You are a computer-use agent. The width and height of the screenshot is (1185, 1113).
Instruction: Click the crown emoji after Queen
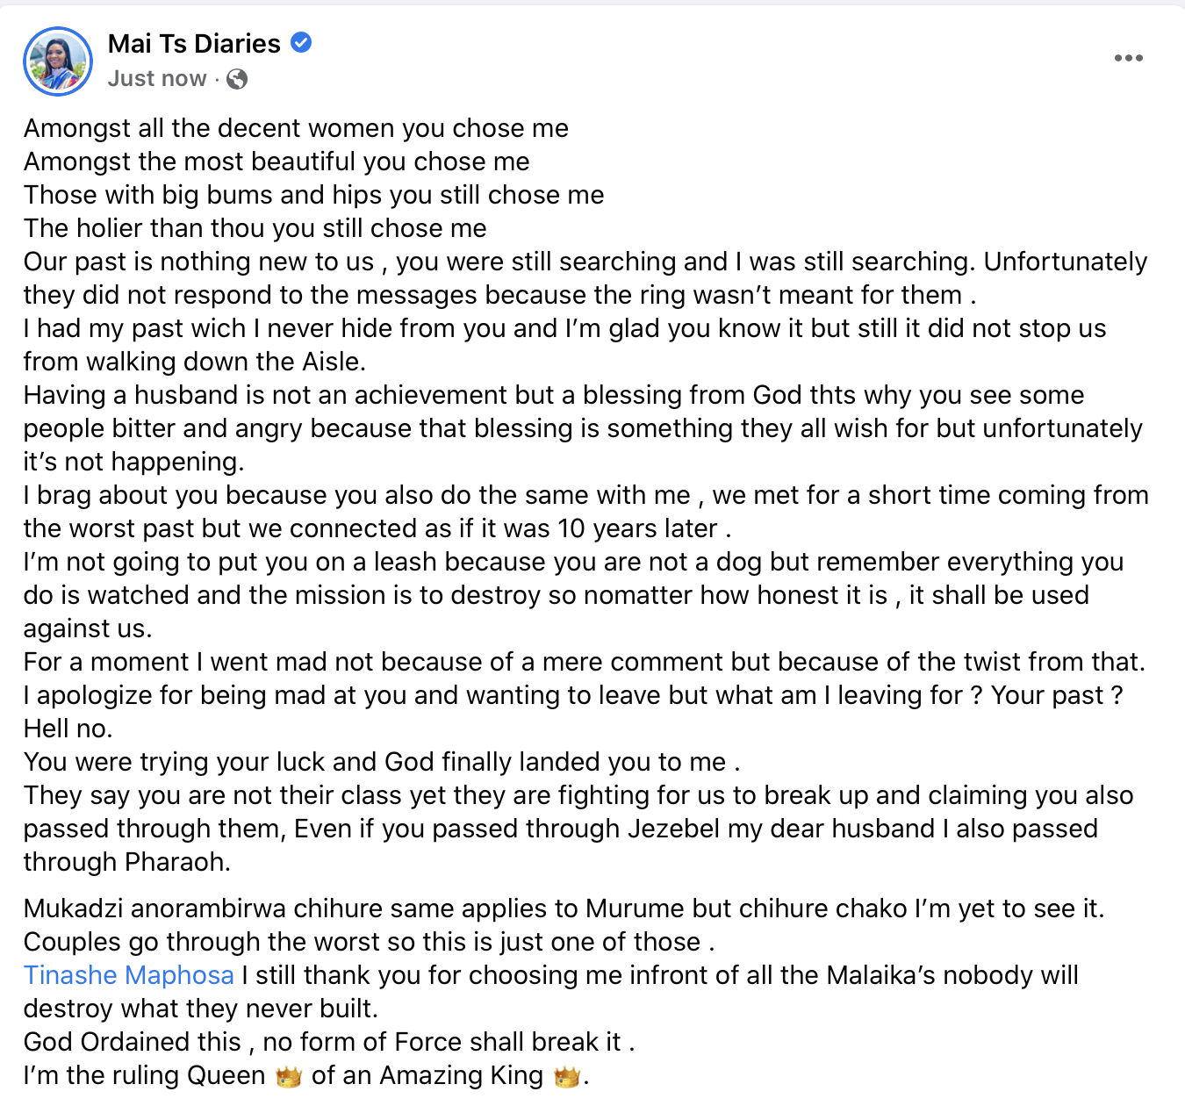[289, 1076]
